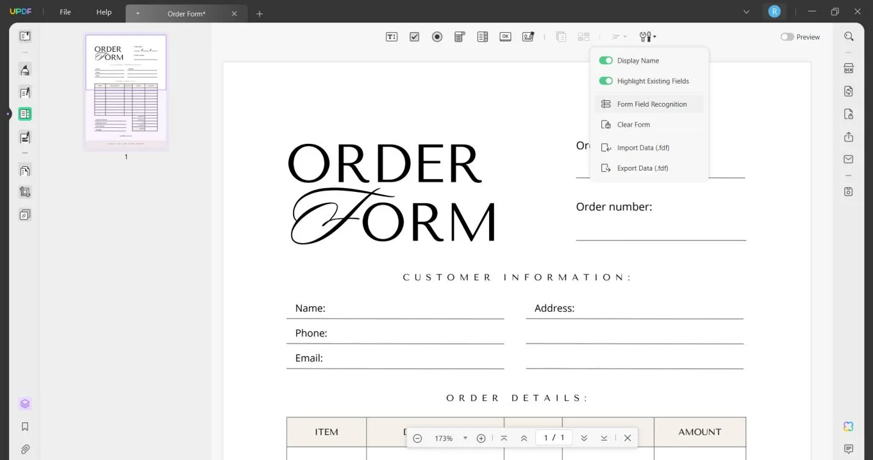Switch to the Order Form* tab

tap(186, 13)
